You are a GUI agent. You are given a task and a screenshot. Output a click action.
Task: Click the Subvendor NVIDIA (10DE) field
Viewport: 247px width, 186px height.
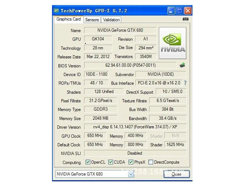pyautogui.click(x=161, y=74)
